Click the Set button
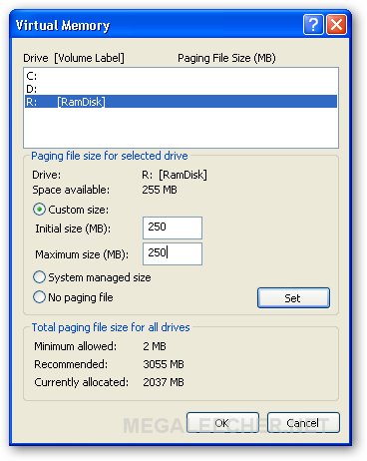 (x=293, y=297)
